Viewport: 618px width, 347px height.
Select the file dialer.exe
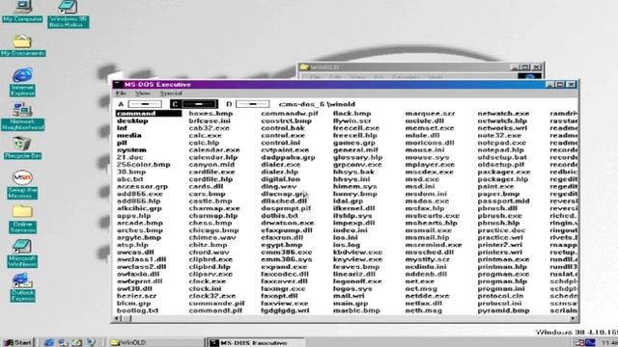tap(281, 165)
